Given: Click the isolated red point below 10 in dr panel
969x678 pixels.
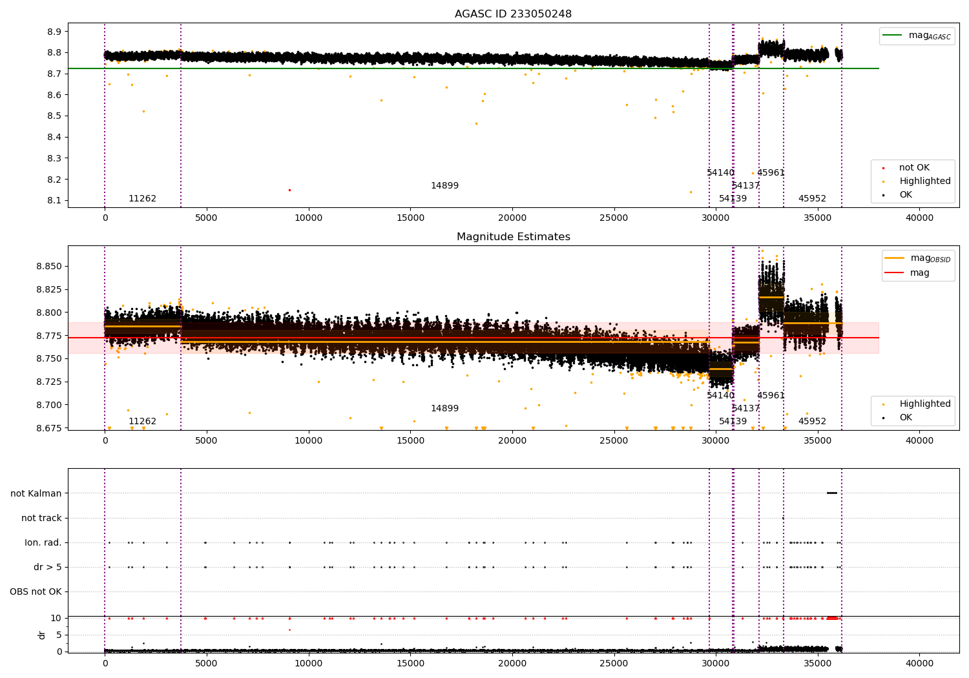Looking at the screenshot, I should (x=289, y=630).
